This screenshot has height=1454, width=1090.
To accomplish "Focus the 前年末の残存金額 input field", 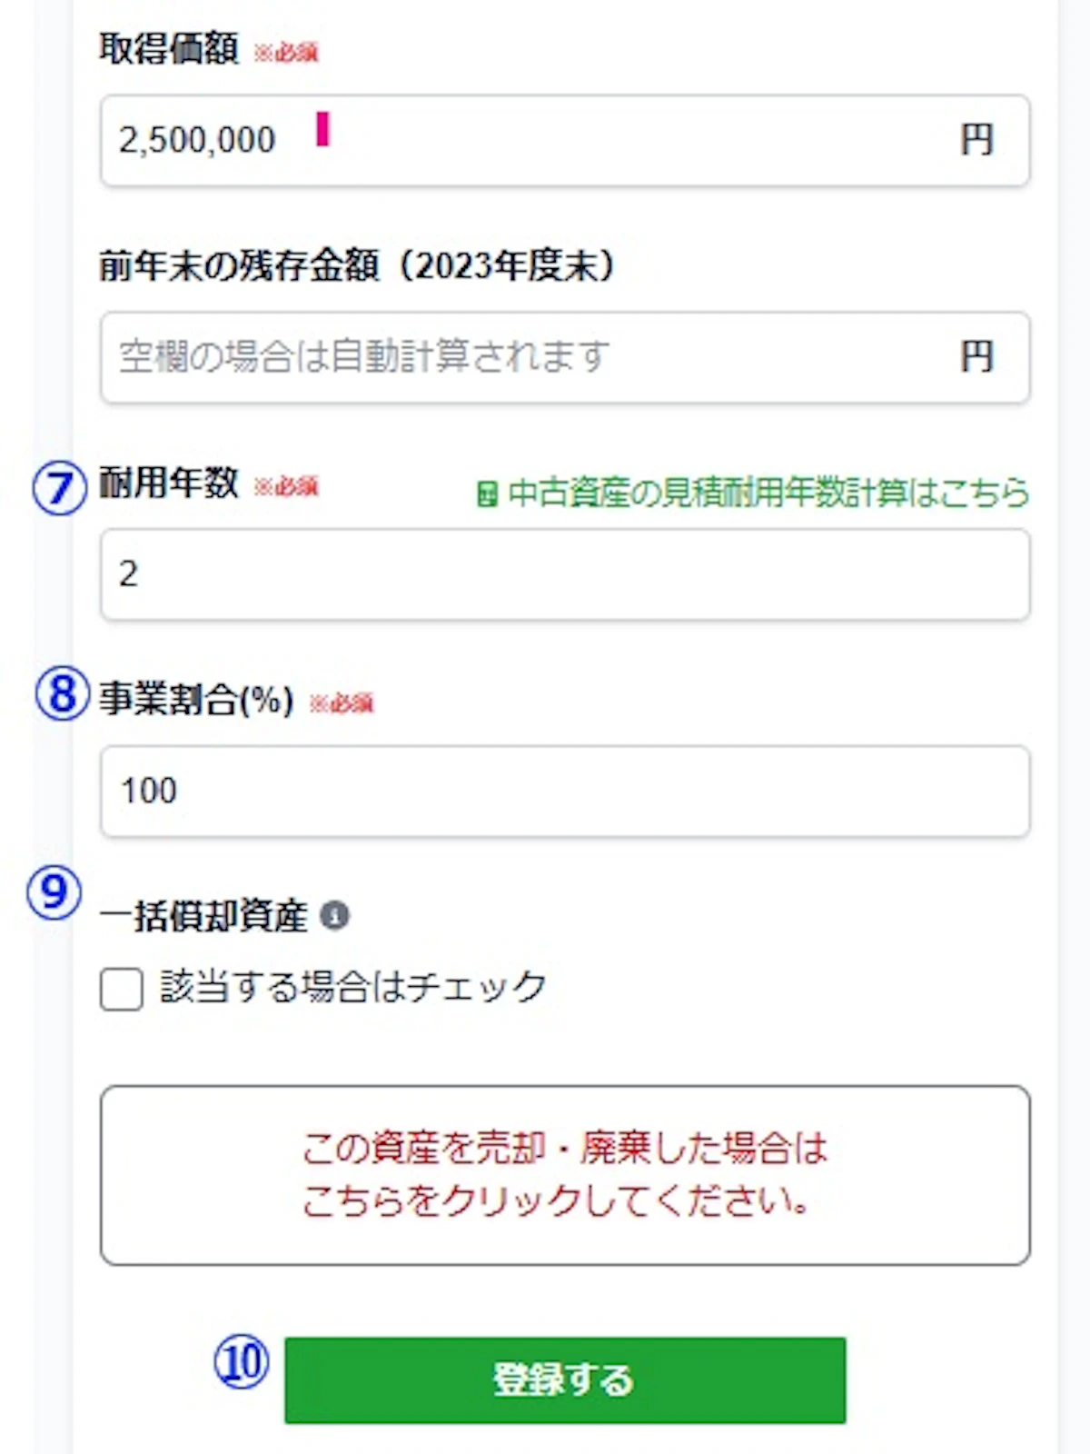I will (x=565, y=357).
